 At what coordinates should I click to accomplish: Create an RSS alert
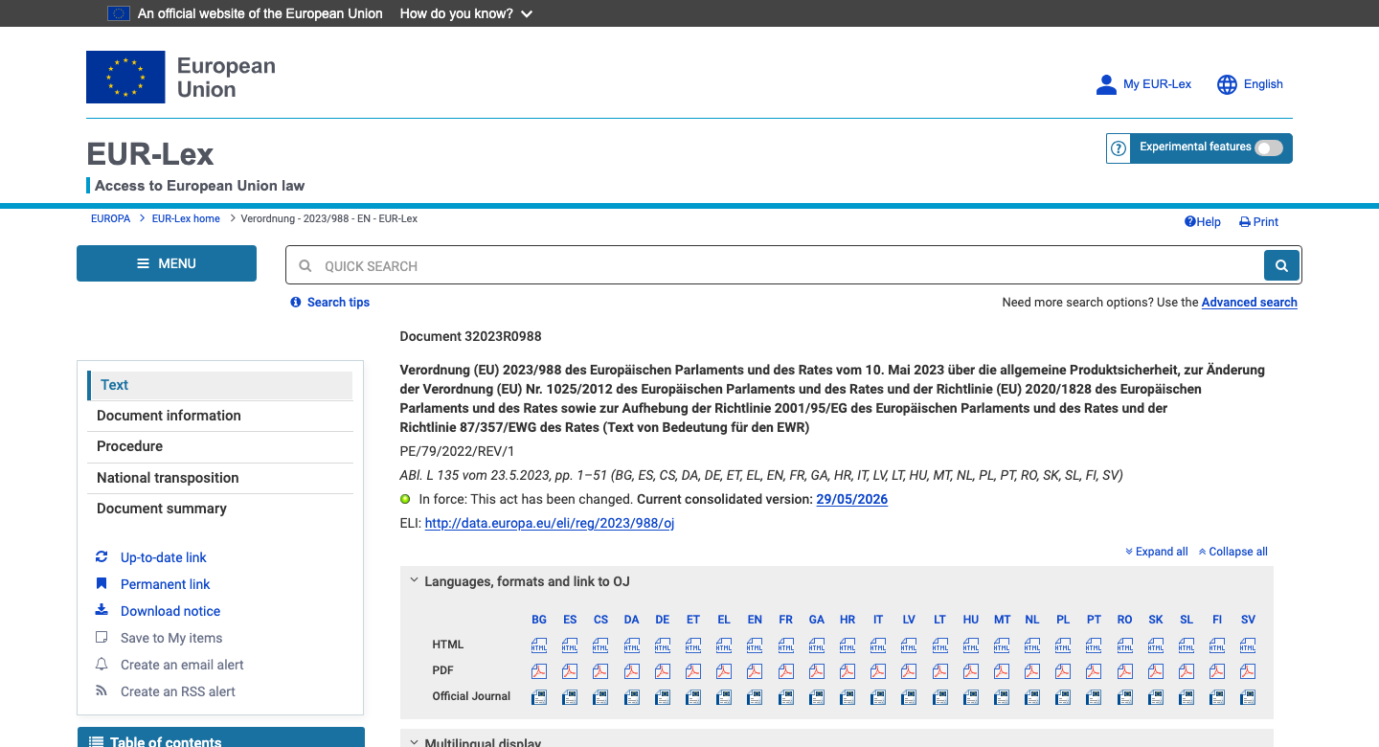(177, 691)
